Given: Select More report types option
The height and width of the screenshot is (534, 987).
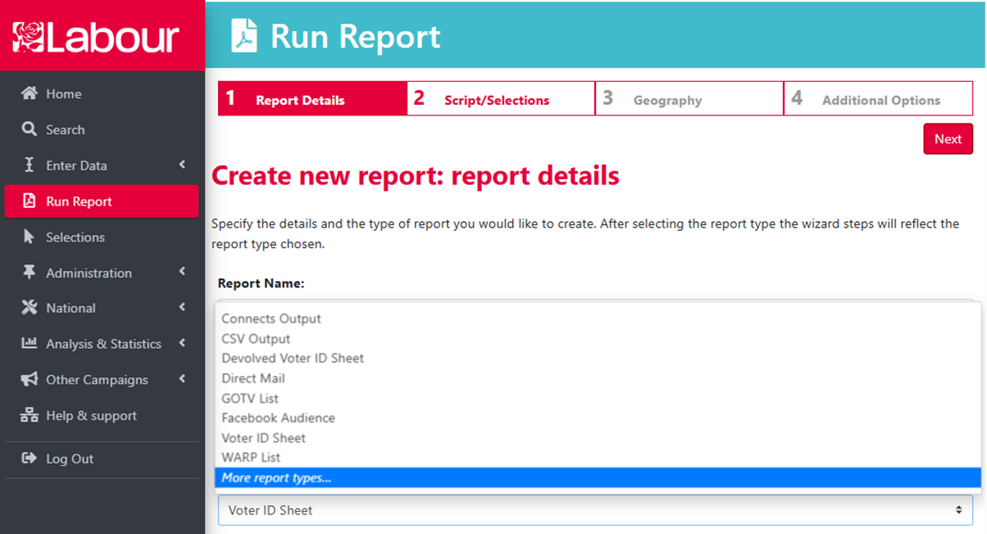Looking at the screenshot, I should (x=275, y=477).
